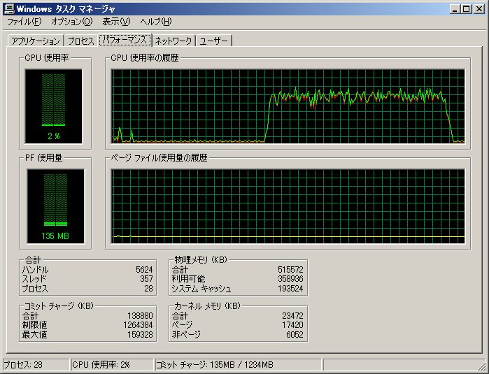489x374 pixels.
Task: Click the 制限値 value 1264384
Action: click(x=138, y=325)
